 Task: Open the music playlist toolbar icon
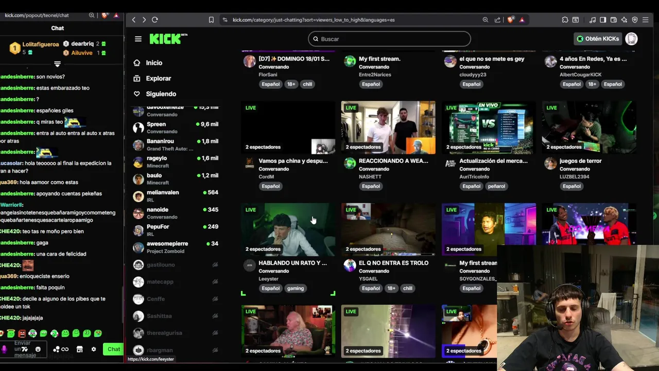click(593, 20)
